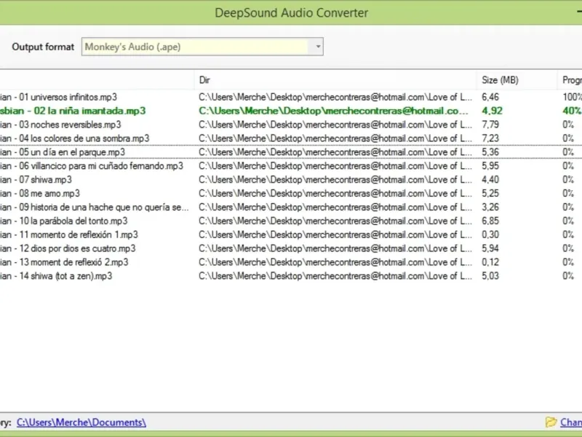
Task: Select row 07 shiwa.mp3
Action: point(291,179)
